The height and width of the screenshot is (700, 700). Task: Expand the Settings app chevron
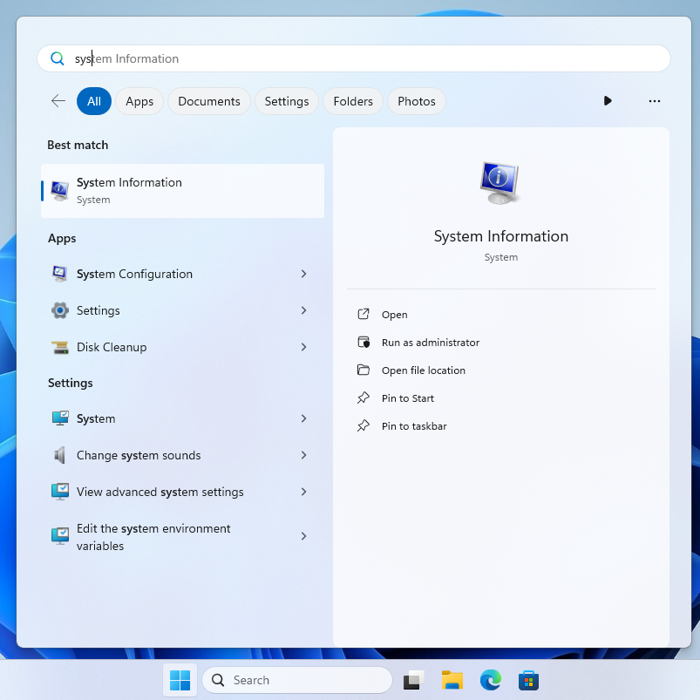point(303,310)
